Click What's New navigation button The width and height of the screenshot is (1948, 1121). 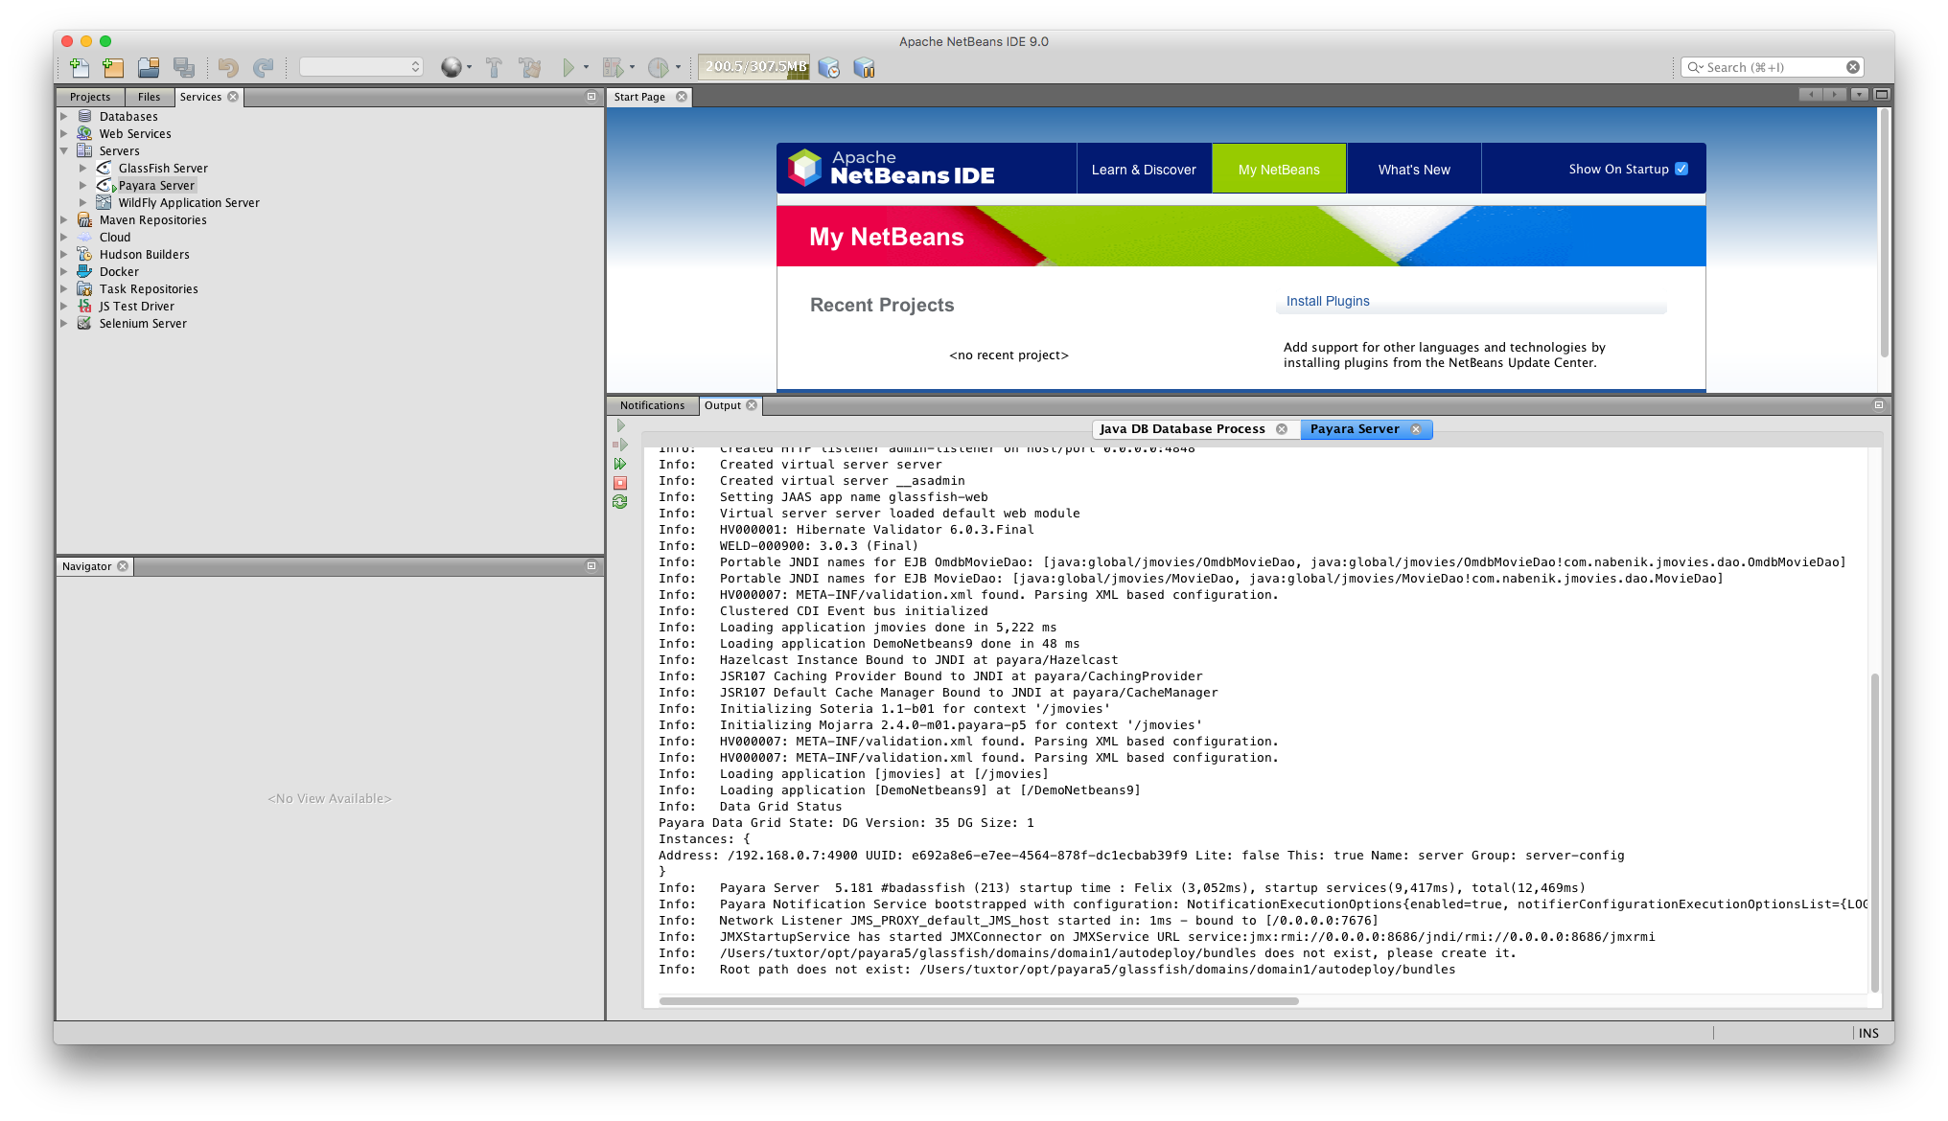pos(1414,169)
